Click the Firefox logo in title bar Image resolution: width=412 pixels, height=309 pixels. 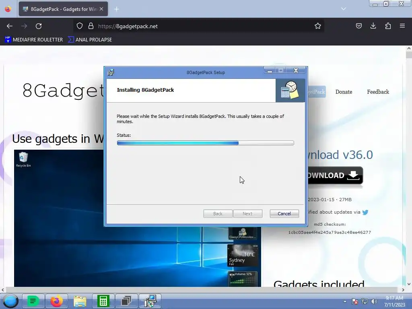pyautogui.click(x=8, y=9)
